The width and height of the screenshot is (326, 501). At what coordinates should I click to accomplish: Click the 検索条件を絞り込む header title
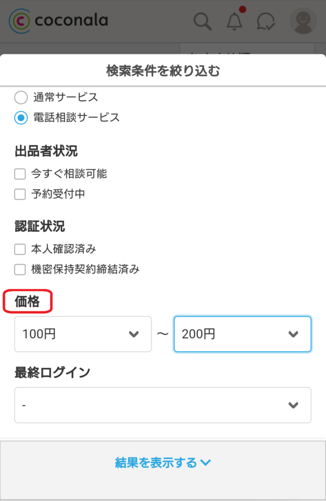pos(163,70)
